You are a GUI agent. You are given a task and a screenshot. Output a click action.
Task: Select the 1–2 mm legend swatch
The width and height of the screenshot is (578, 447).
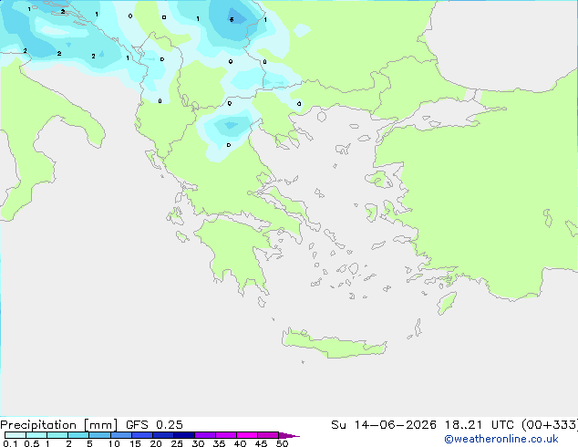[57, 435]
